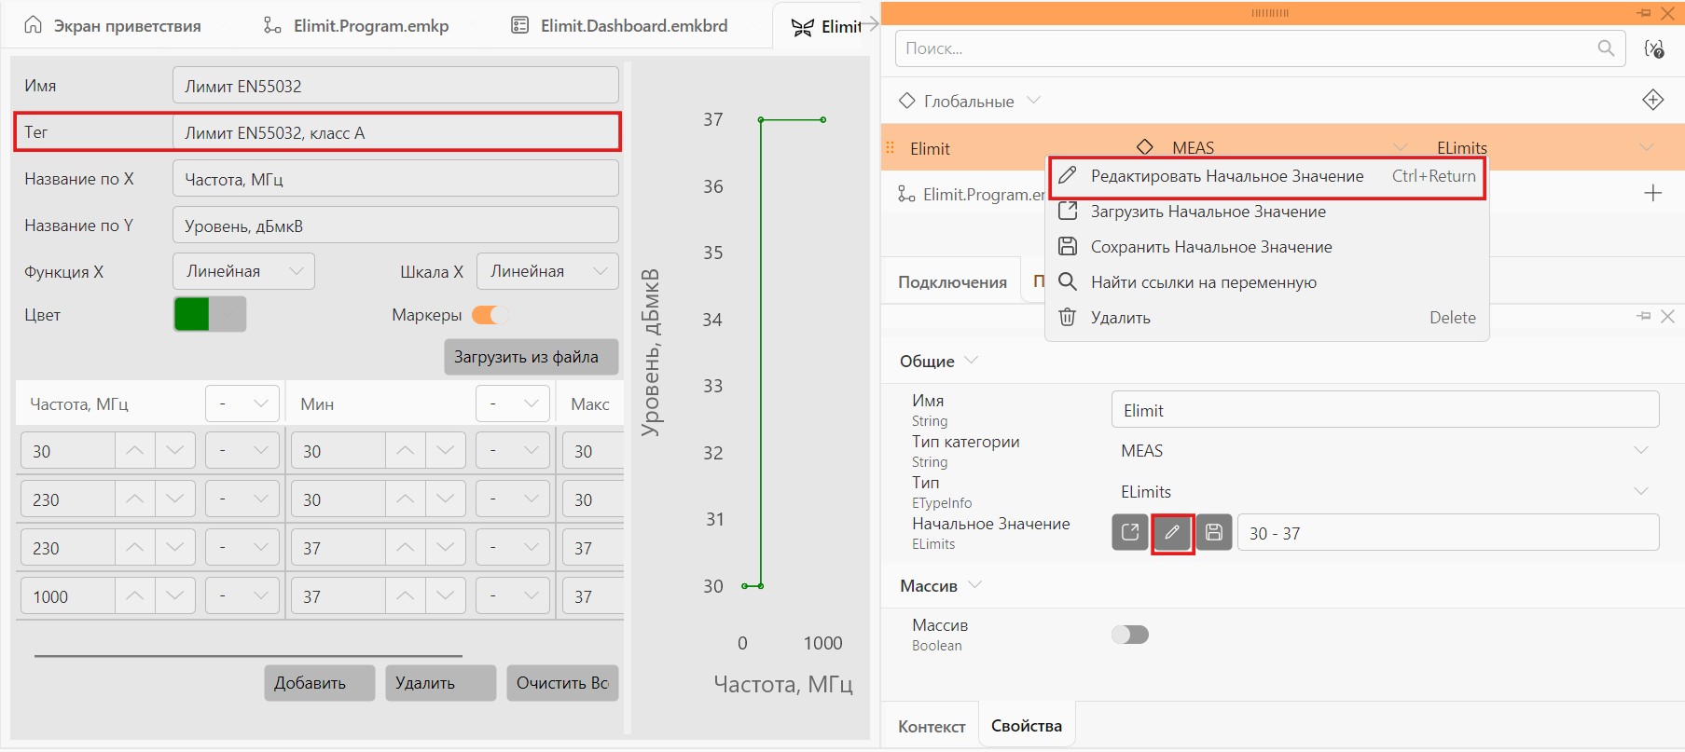Switch to the Контекст tab

coord(932,726)
